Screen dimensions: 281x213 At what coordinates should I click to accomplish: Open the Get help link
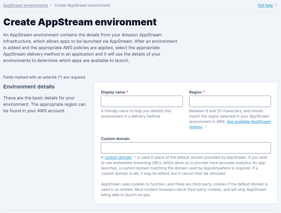coord(265,5)
